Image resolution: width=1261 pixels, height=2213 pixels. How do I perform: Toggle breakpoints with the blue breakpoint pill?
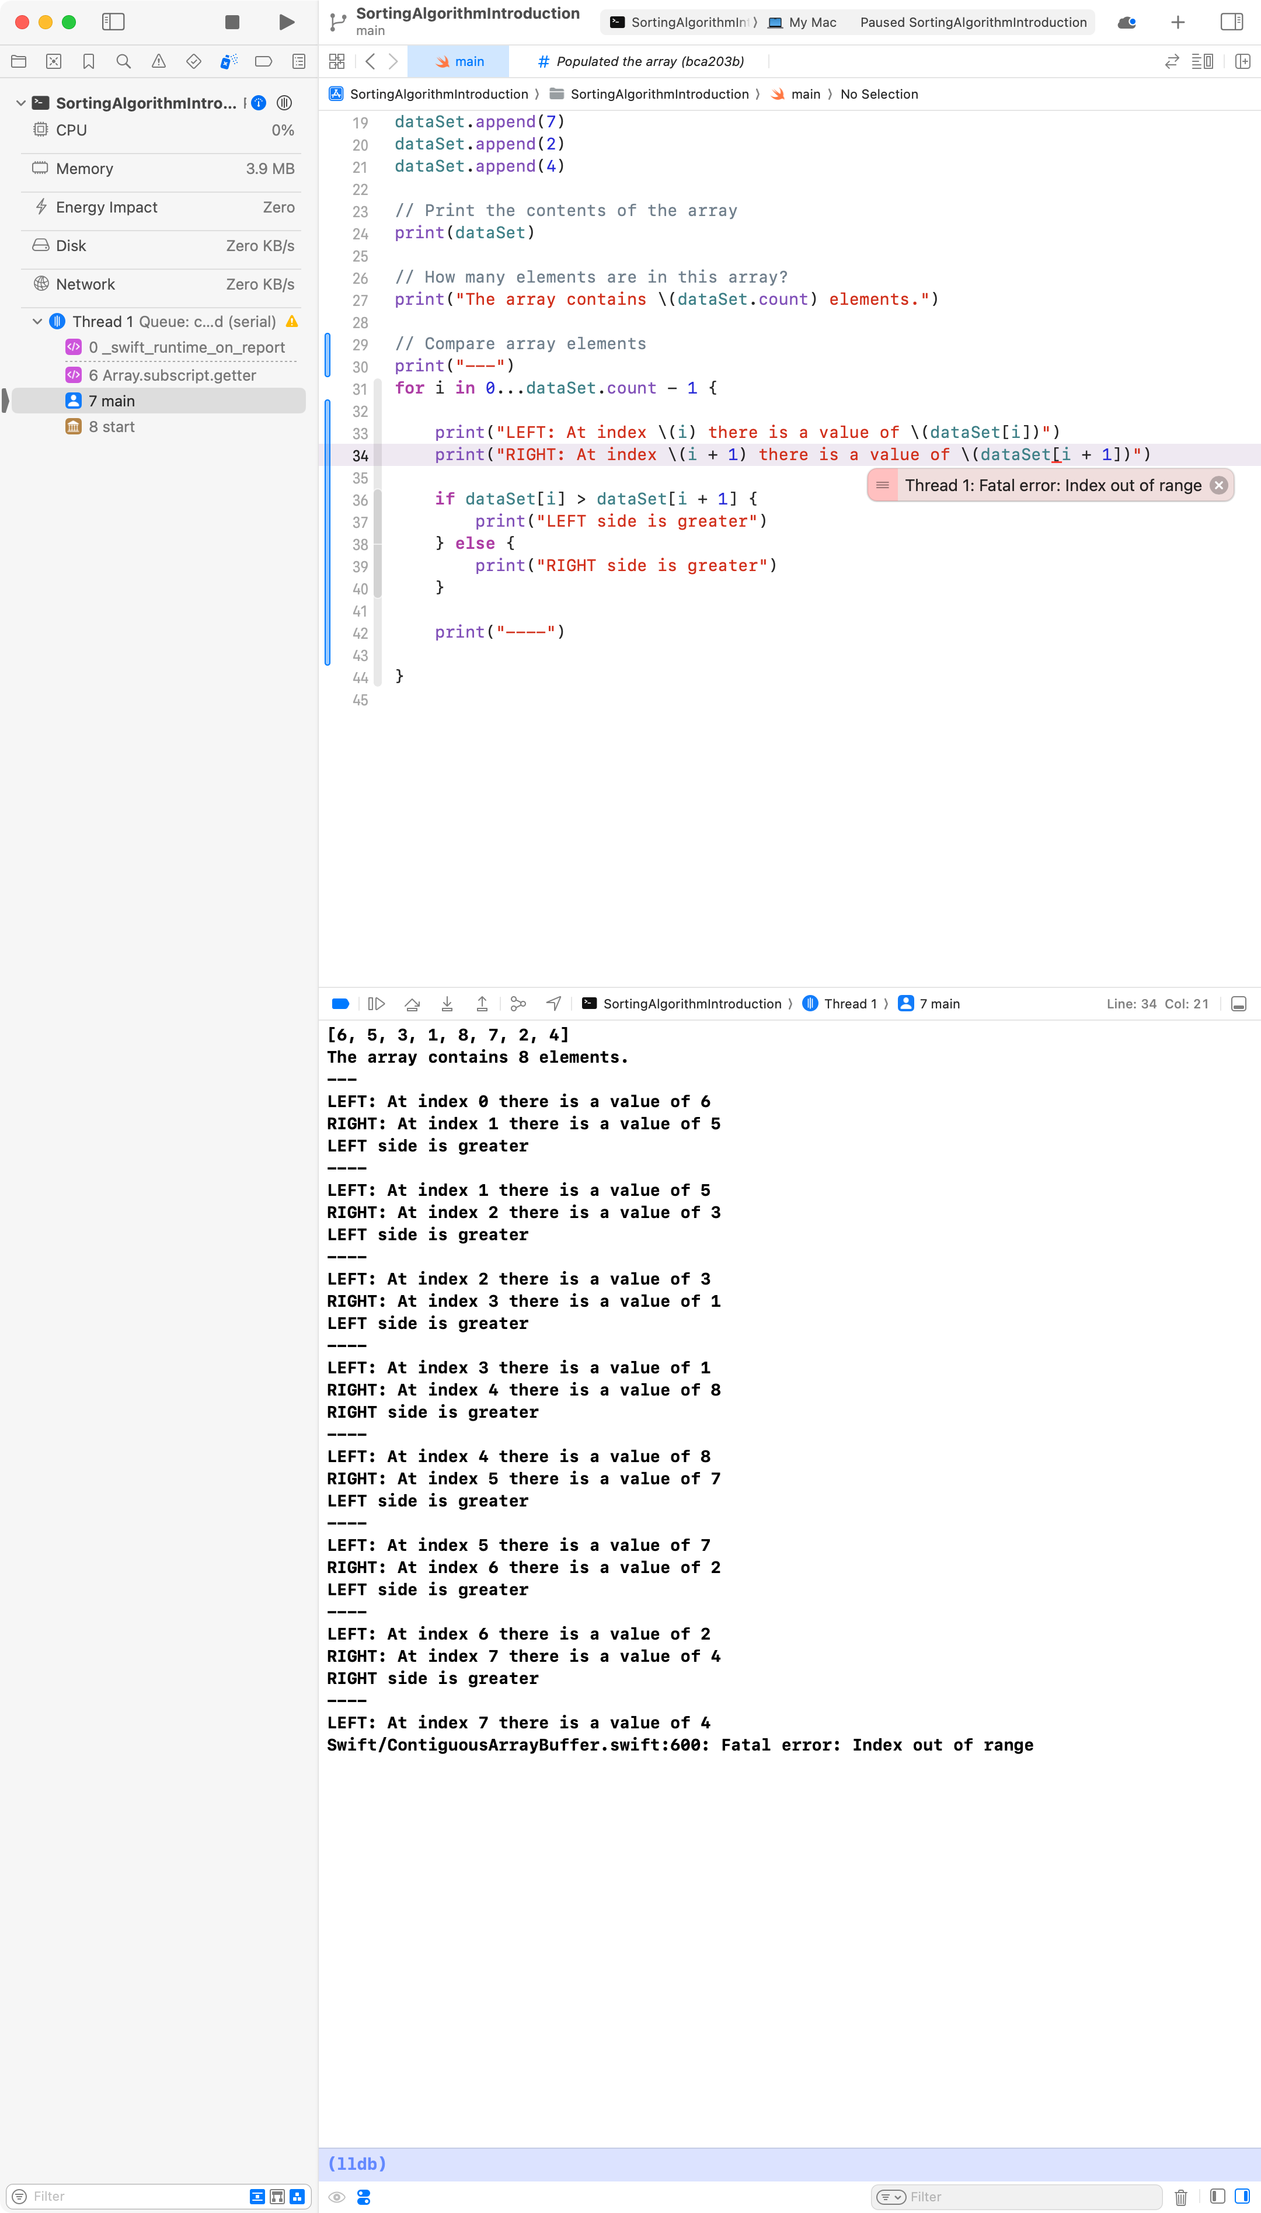tap(340, 1003)
